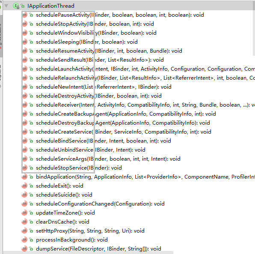Select the scheduleWindowVisibility method
The image size is (255, 254).
(x=96, y=33)
